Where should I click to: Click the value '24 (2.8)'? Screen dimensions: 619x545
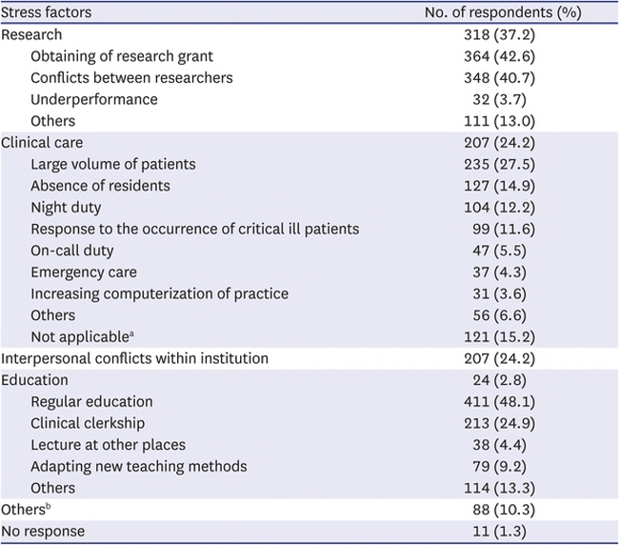(499, 380)
